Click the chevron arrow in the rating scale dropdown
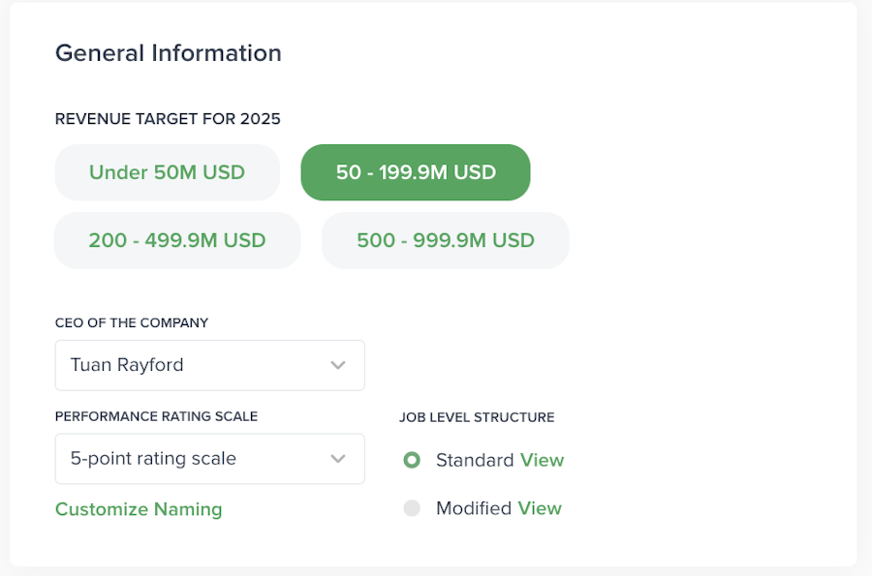The width and height of the screenshot is (872, 576). point(338,458)
